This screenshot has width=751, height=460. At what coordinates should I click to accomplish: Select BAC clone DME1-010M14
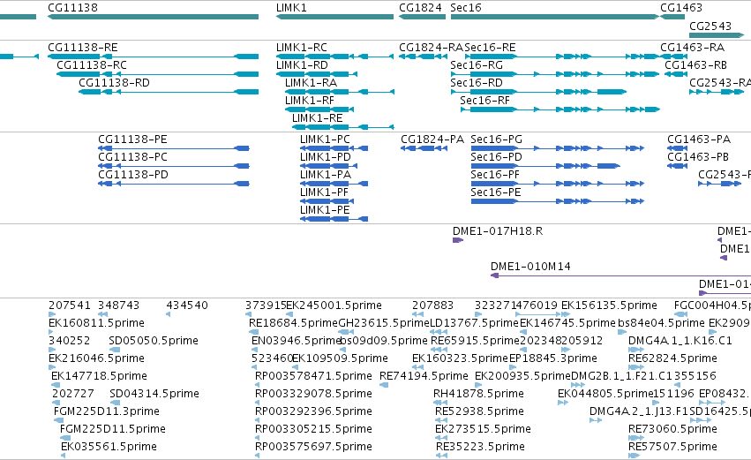click(530, 267)
